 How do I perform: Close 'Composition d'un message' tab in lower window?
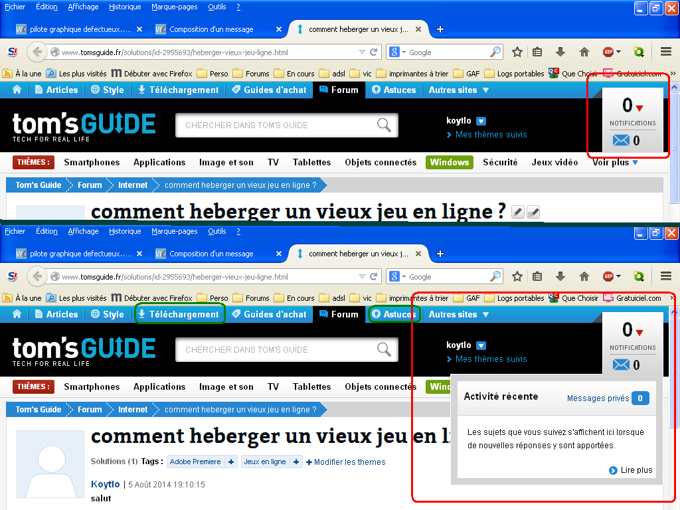point(279,254)
